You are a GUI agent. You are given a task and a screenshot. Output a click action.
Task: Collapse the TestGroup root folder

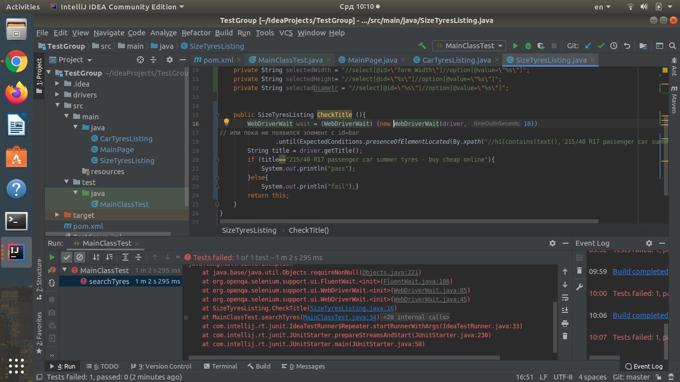(x=49, y=73)
